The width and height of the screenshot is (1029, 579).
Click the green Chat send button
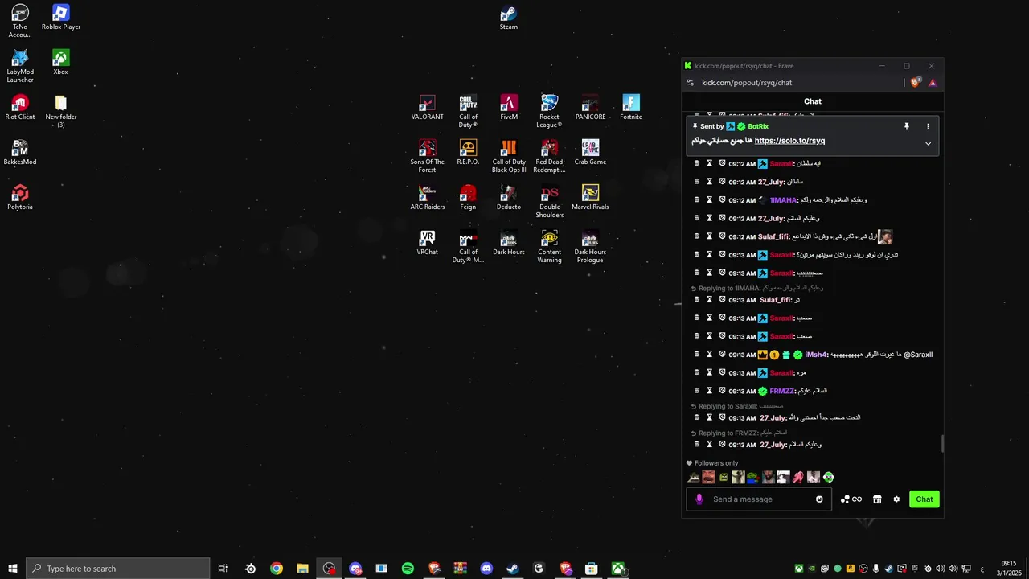pyautogui.click(x=924, y=499)
